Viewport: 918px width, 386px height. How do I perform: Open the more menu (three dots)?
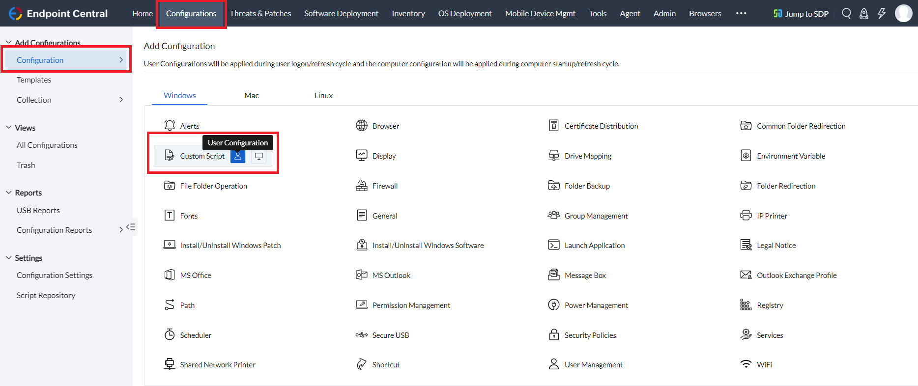click(741, 13)
